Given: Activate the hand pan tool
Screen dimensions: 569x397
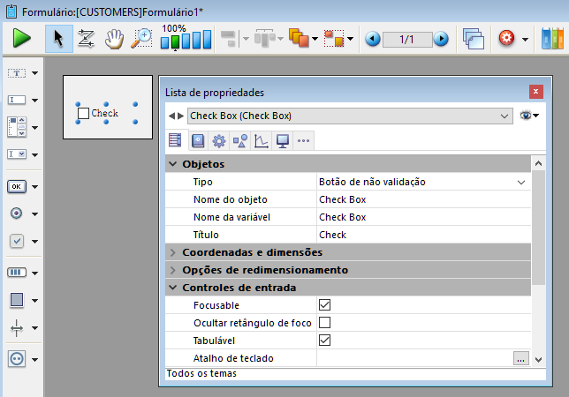Looking at the screenshot, I should [x=113, y=39].
